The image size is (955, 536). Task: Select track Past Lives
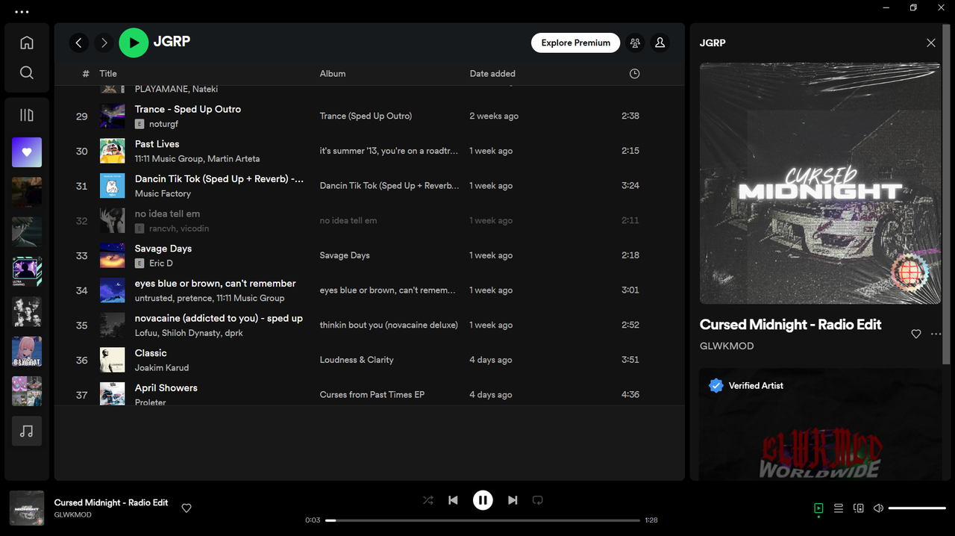[x=157, y=144]
